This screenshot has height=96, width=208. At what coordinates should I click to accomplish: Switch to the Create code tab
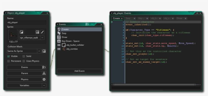pos(116,18)
